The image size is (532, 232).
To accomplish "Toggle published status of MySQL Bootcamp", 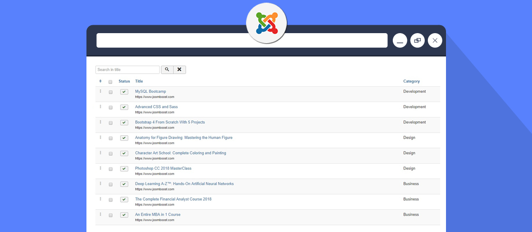I will pyautogui.click(x=124, y=92).
